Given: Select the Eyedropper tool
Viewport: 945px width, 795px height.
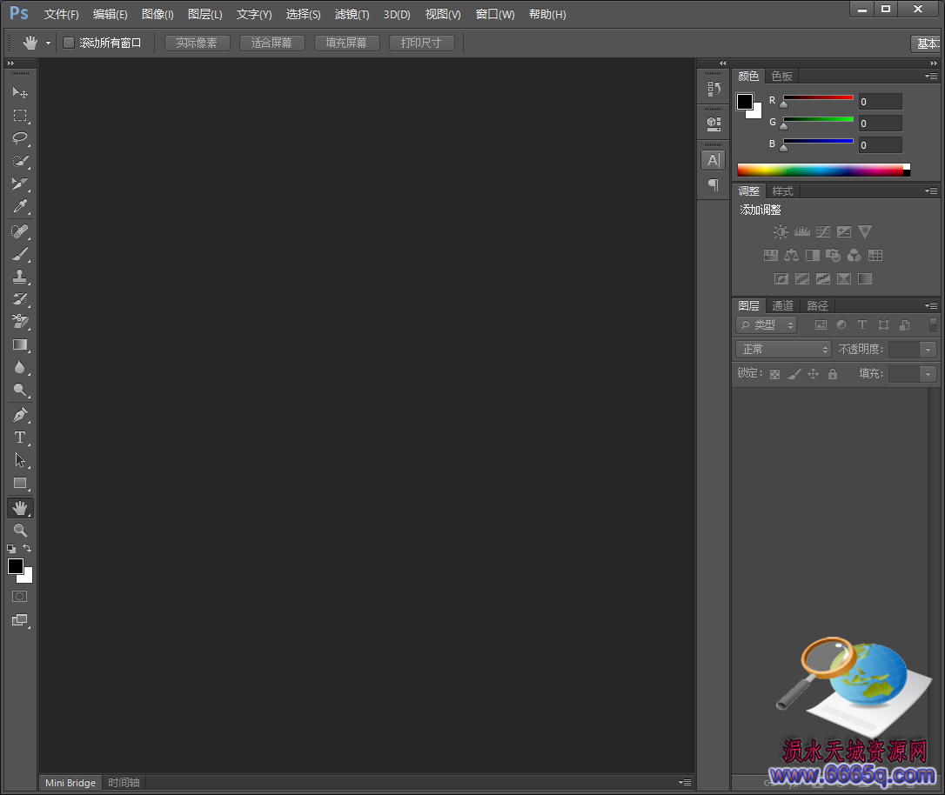Looking at the screenshot, I should click(20, 207).
